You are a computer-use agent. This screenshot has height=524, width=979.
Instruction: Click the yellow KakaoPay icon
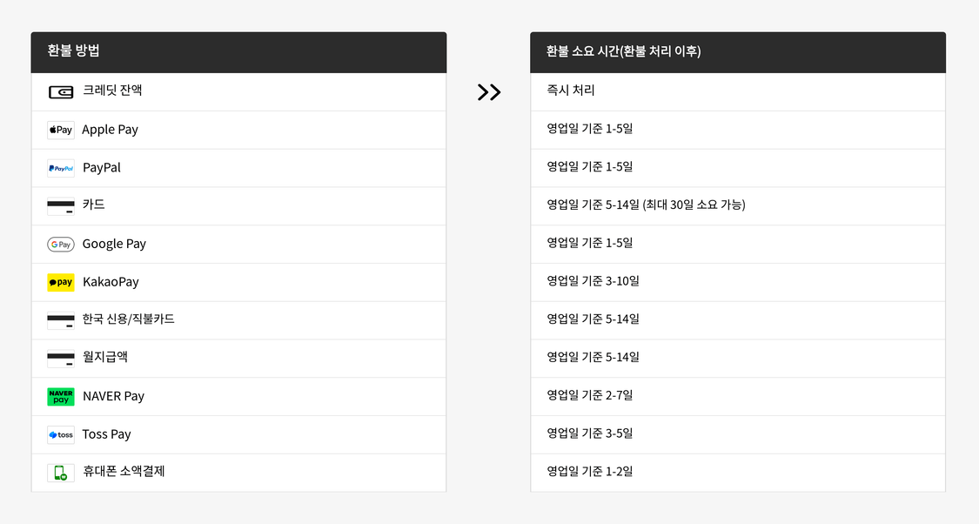pos(61,282)
